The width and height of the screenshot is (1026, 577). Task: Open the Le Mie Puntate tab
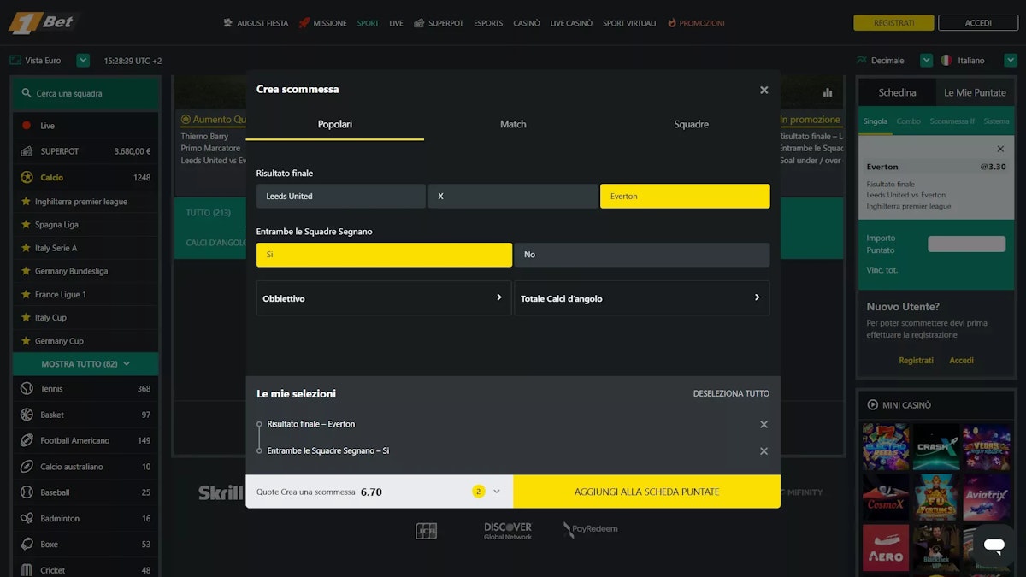(x=975, y=92)
